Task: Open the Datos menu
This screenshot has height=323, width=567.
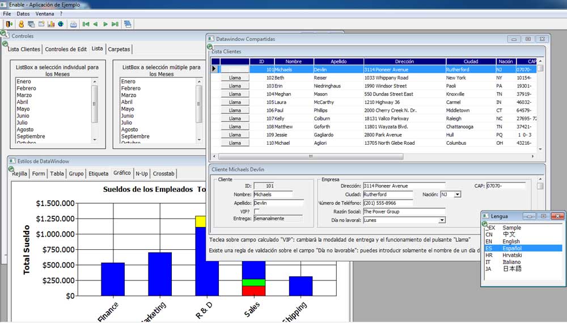Action: (x=23, y=14)
